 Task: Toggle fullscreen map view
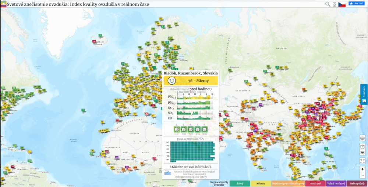click(x=362, y=161)
